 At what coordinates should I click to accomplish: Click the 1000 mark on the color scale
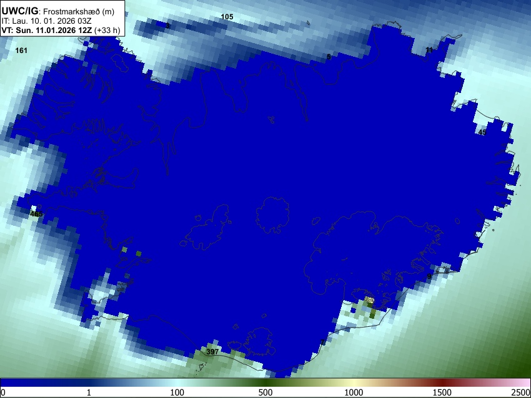pyautogui.click(x=354, y=392)
